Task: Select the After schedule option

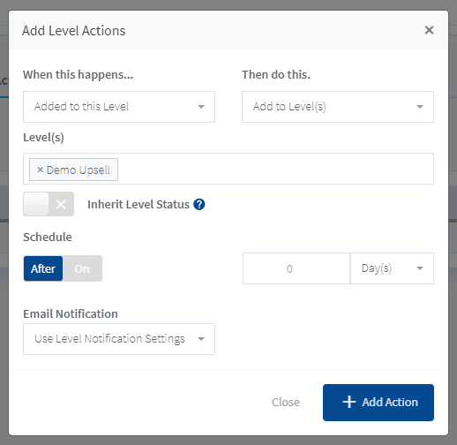Action: (43, 268)
